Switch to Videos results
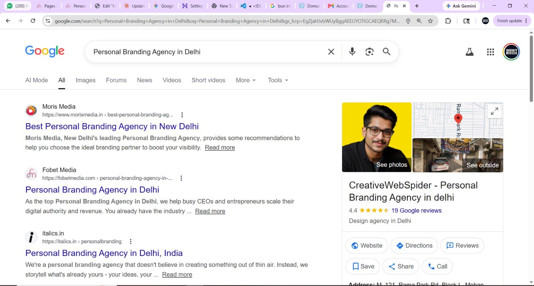Viewport: 534px width, 286px height. [x=172, y=80]
